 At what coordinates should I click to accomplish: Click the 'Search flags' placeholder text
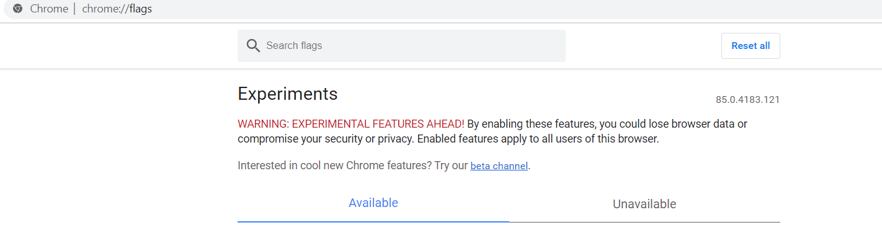pyautogui.click(x=294, y=46)
